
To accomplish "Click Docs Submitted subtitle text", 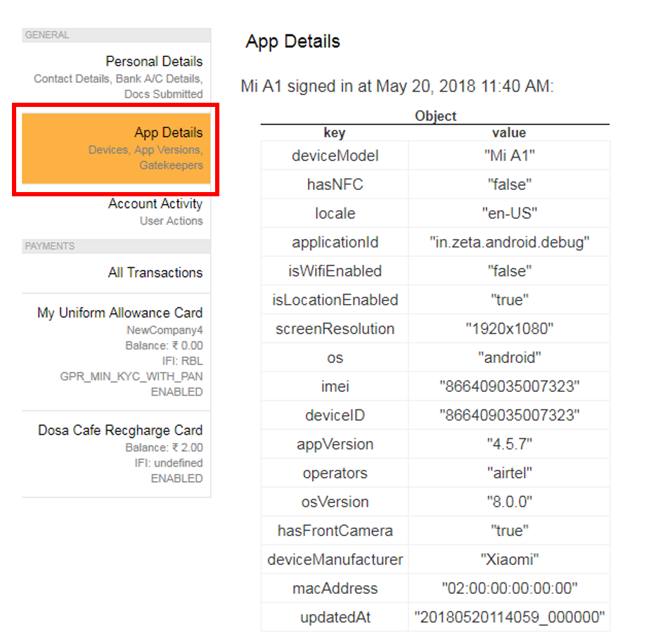I will point(164,94).
